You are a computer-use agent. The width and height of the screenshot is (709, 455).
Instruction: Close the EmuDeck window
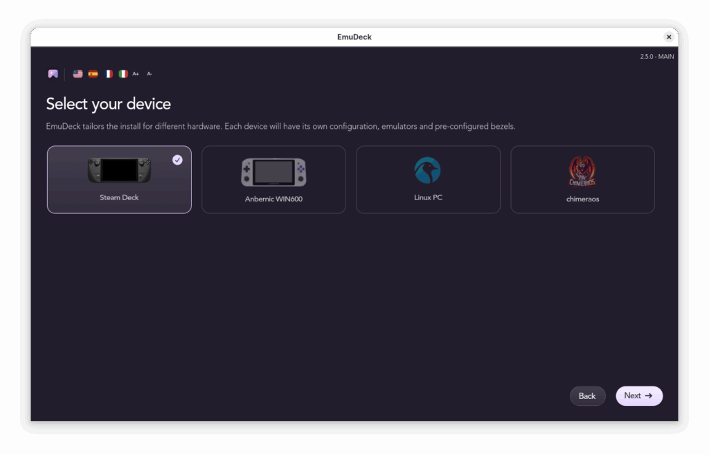coord(669,37)
